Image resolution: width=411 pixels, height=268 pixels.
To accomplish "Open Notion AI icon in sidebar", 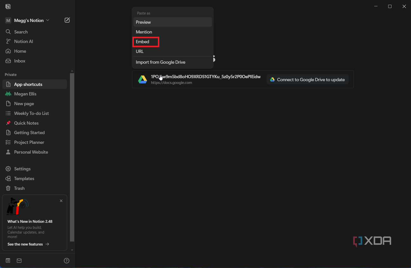I will click(x=8, y=41).
